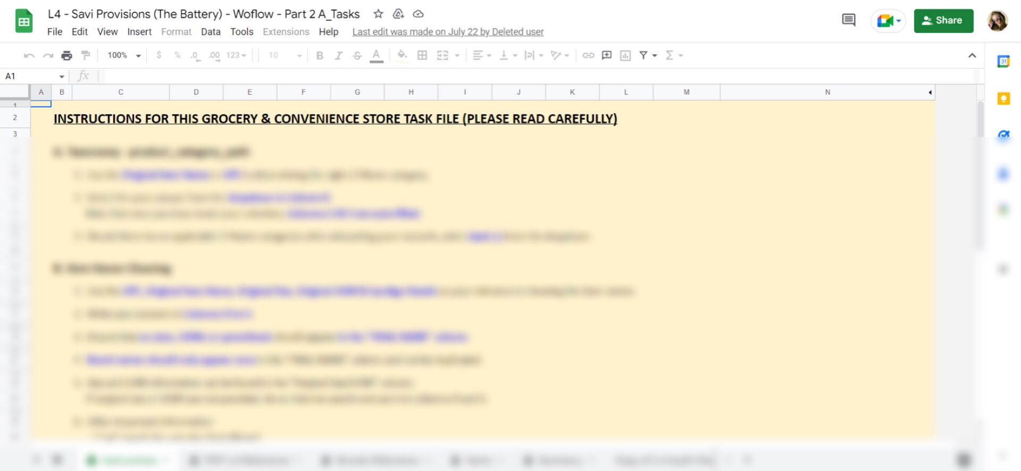Image resolution: width=1021 pixels, height=471 pixels.
Task: Check the cloud save status icon
Action: coord(419,14)
